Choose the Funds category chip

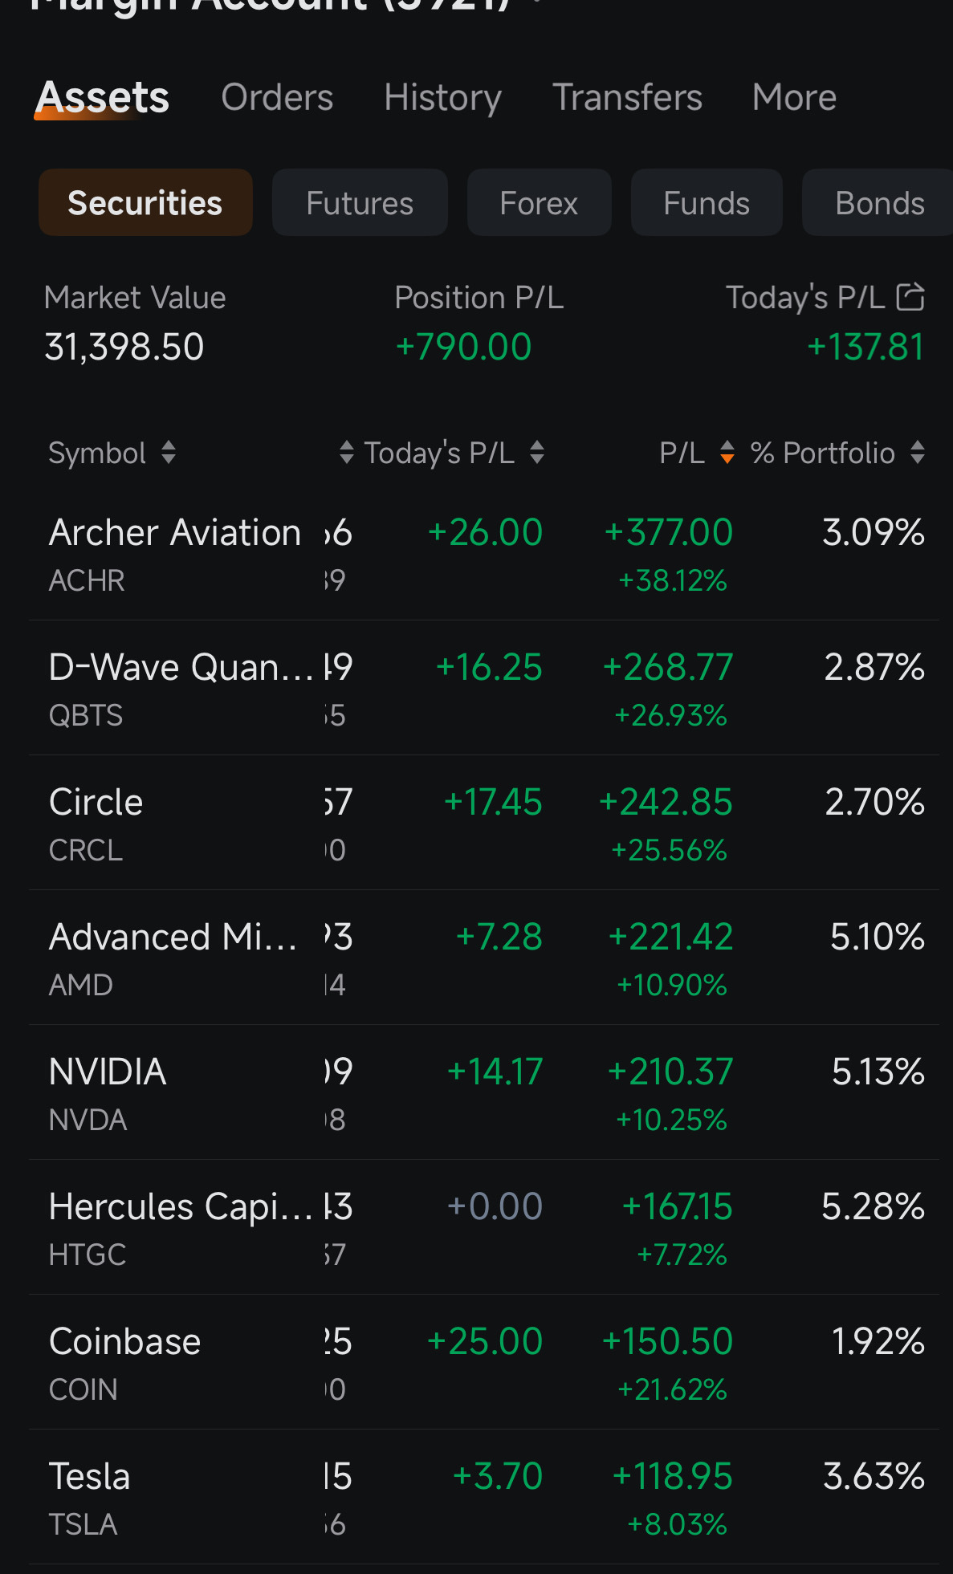click(707, 203)
